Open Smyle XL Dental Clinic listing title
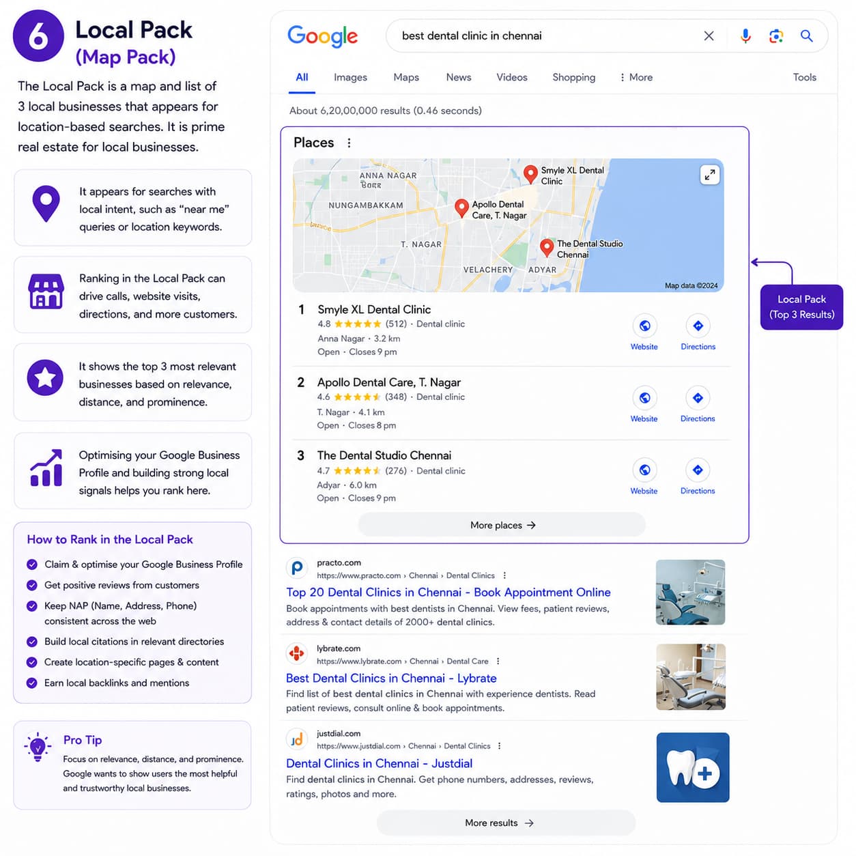The width and height of the screenshot is (856, 856). (374, 309)
